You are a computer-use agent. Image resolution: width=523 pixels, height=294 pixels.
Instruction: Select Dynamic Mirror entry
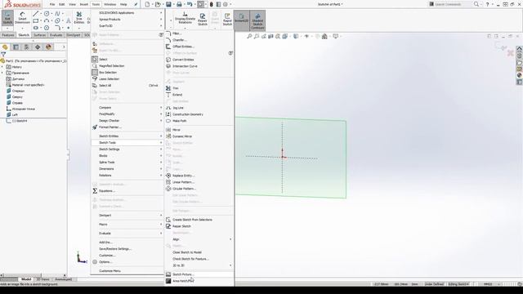click(199, 136)
